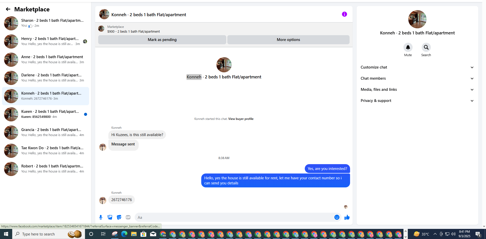Open conversation information (purple info icon)
486x239 pixels.
344,14
